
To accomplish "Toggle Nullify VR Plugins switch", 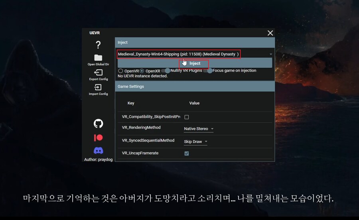I will pos(166,71).
